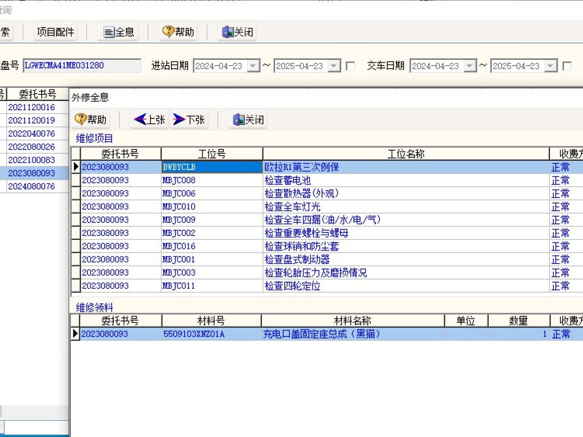The width and height of the screenshot is (583, 437).
Task: Select row 检查全车灯光
Action: pyautogui.click(x=406, y=207)
